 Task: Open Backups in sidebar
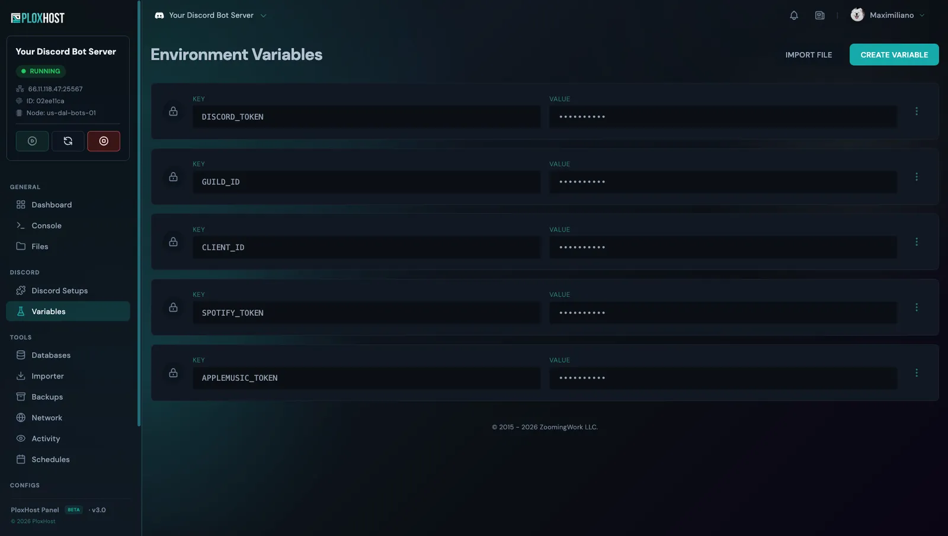[x=68, y=397]
